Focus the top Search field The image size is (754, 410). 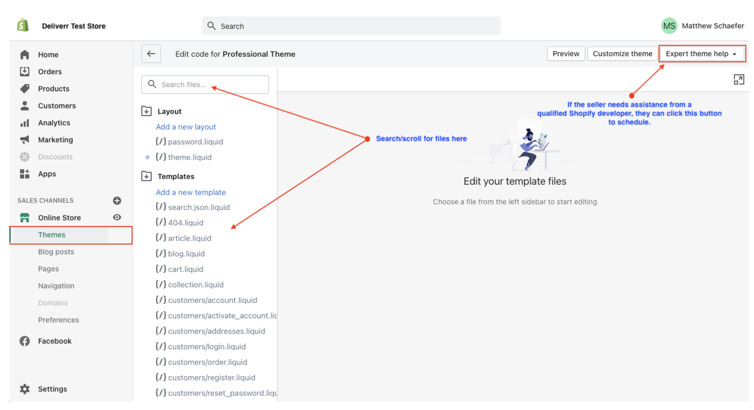351,26
